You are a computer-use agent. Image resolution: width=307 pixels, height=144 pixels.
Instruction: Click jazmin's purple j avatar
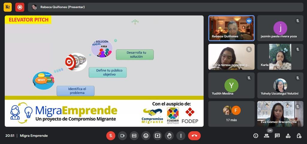coord(280,28)
